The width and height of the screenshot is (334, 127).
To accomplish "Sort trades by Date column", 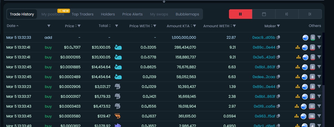I will (x=13, y=26).
